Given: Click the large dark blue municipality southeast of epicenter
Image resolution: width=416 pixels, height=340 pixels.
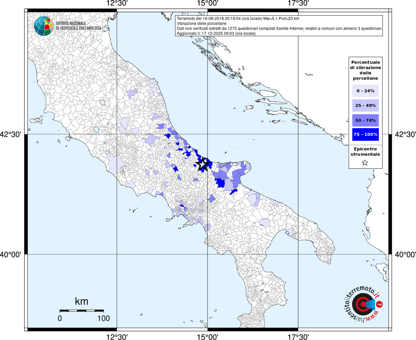Looking at the screenshot, I should pyautogui.click(x=220, y=183).
